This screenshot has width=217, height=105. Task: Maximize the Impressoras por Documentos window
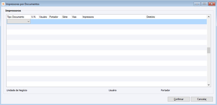204,4
